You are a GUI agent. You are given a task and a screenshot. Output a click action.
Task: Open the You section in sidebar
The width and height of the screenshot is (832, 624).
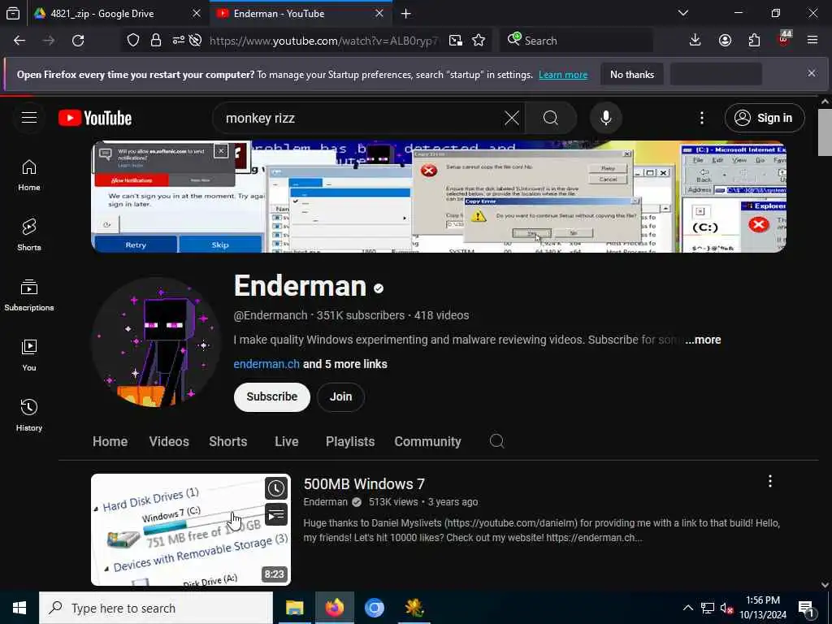[x=29, y=355]
